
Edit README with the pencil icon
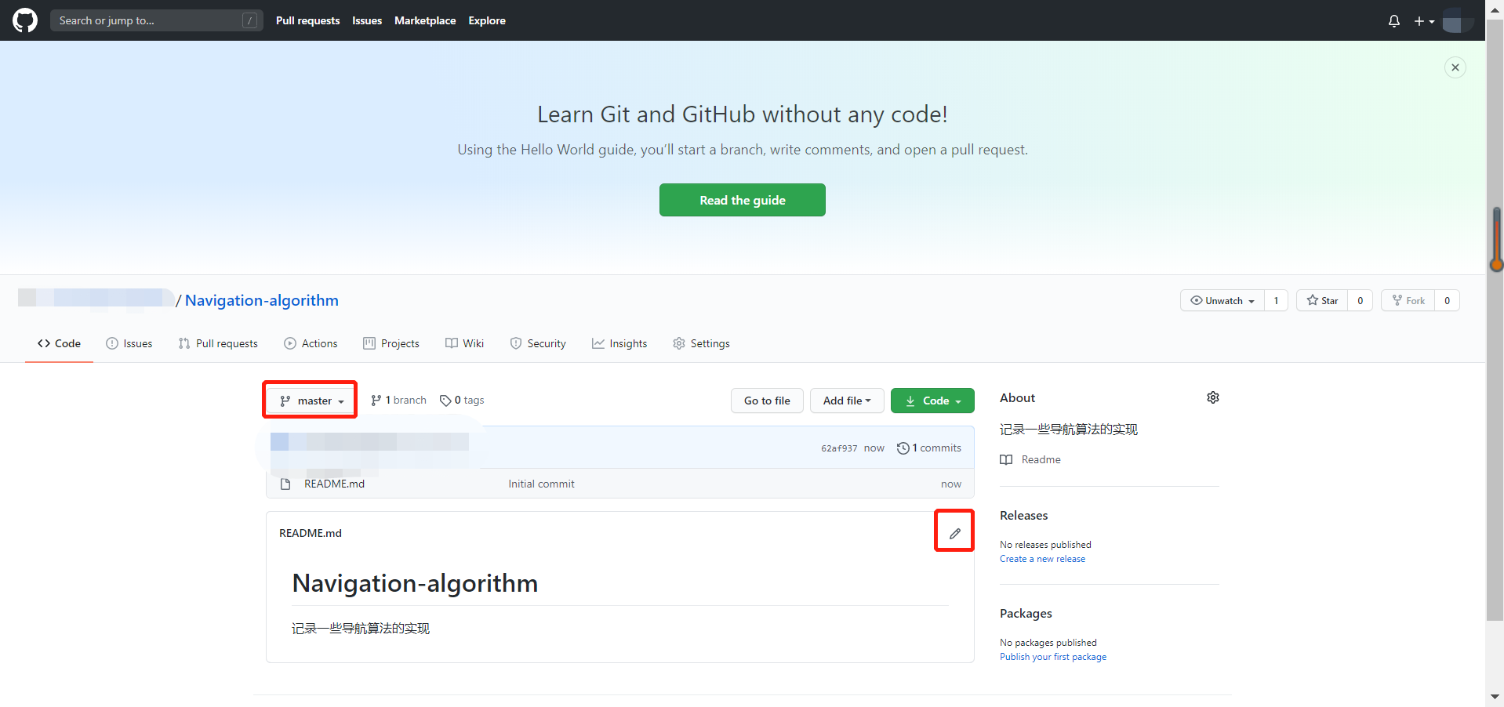tap(954, 533)
